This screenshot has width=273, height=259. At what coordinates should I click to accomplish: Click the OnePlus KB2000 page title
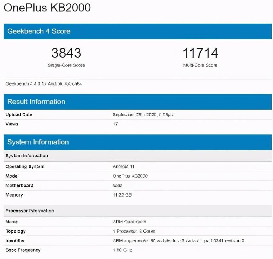[x=47, y=8]
